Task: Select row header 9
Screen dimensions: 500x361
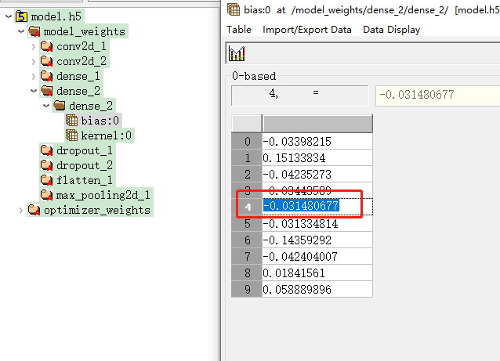Action: (x=247, y=289)
